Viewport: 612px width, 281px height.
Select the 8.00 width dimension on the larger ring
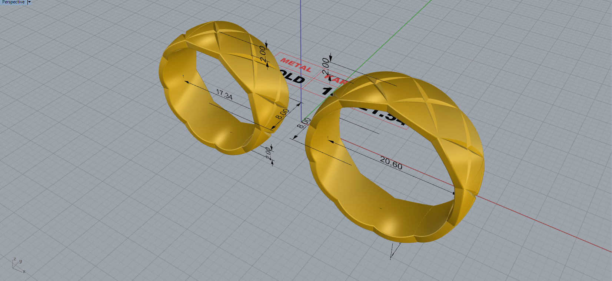[x=304, y=123]
